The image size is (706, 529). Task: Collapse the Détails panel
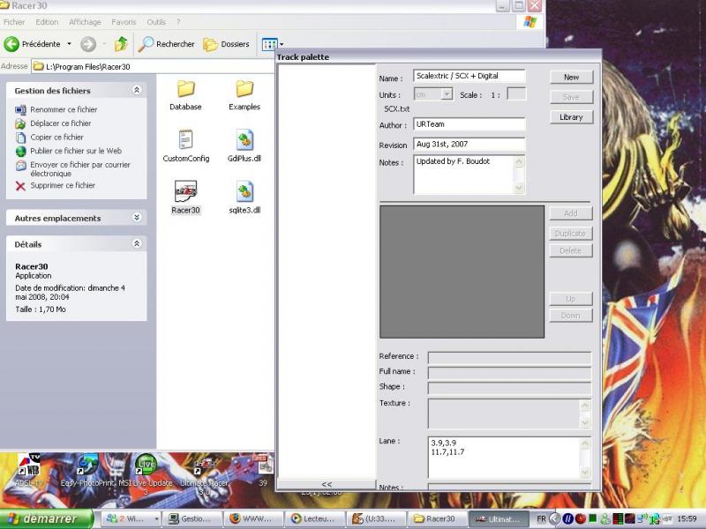pos(137,244)
